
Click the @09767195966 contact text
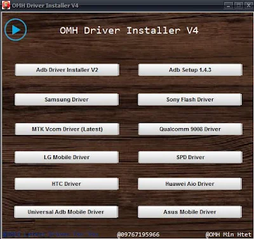point(138,235)
